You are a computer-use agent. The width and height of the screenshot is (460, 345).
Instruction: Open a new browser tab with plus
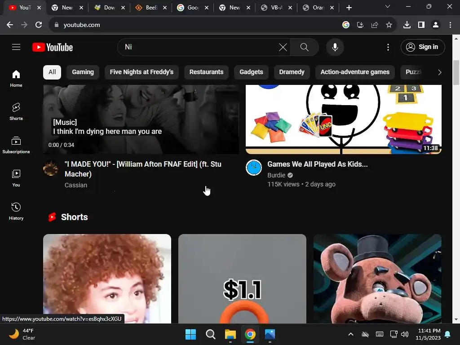[349, 8]
